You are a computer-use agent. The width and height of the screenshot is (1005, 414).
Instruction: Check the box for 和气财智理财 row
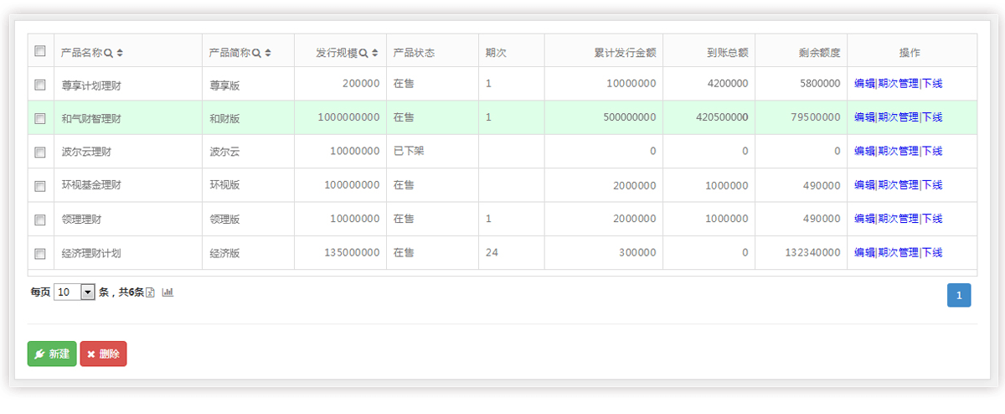pos(39,118)
